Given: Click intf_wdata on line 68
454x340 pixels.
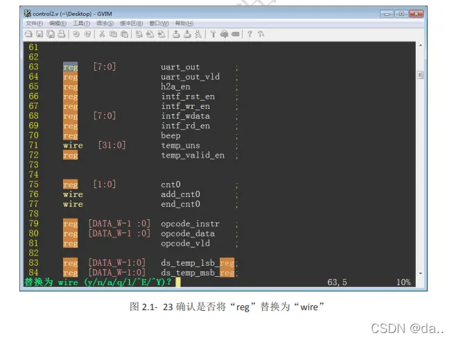Looking at the screenshot, I should coord(185,116).
